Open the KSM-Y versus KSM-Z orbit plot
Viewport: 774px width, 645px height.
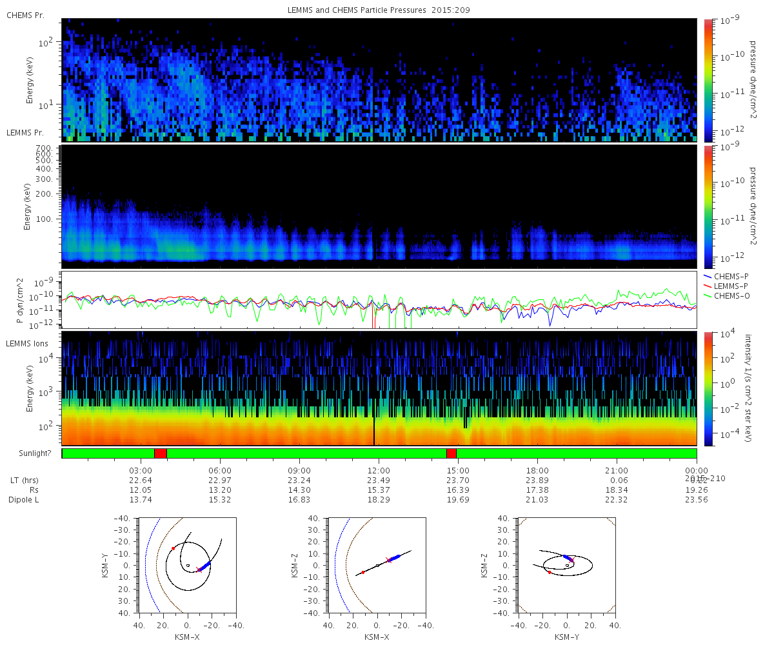(566, 565)
